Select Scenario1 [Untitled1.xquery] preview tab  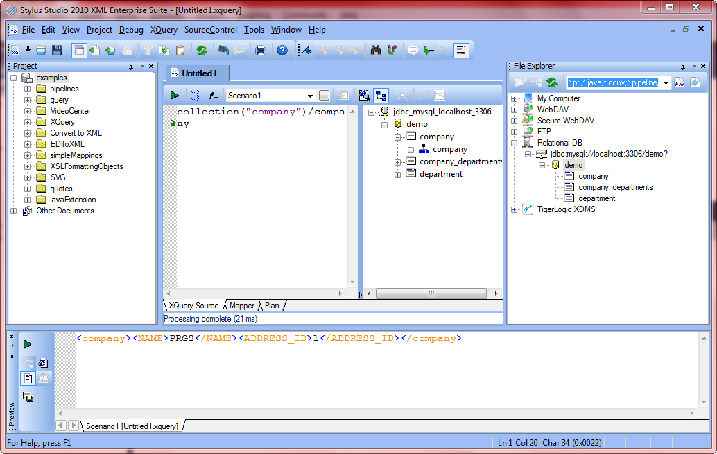[132, 426]
